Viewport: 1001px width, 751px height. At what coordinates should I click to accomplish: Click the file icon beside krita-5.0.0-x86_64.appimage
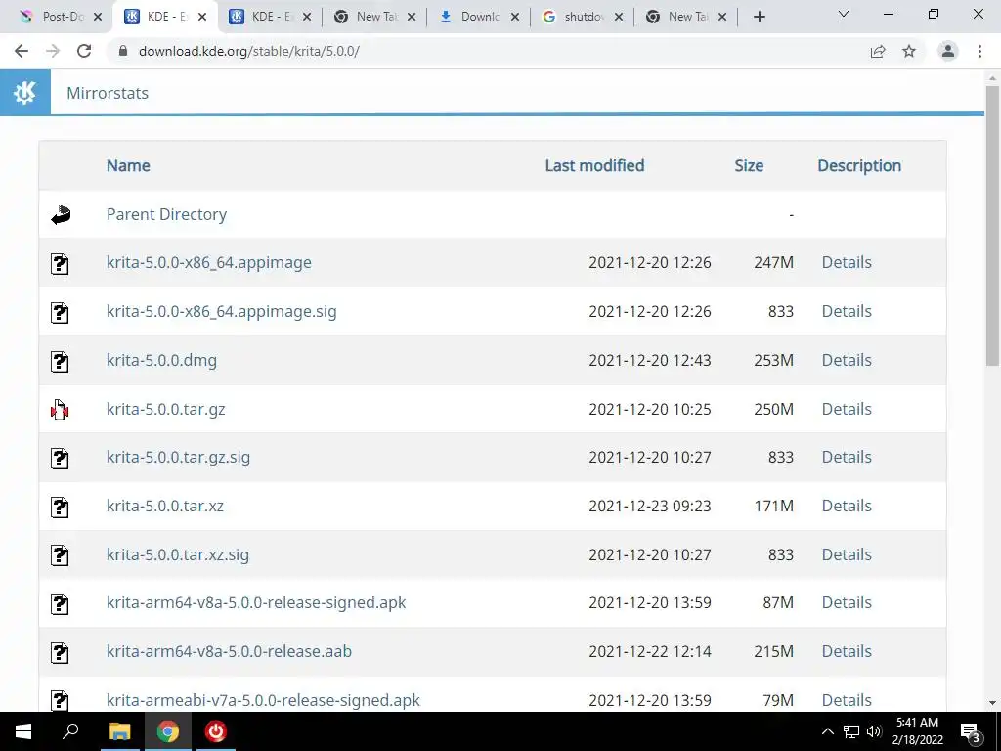(x=60, y=263)
